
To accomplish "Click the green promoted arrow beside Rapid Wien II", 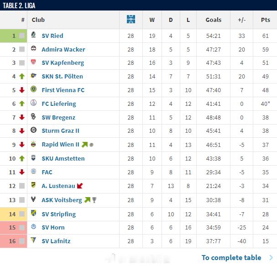I will [x=84, y=145].
